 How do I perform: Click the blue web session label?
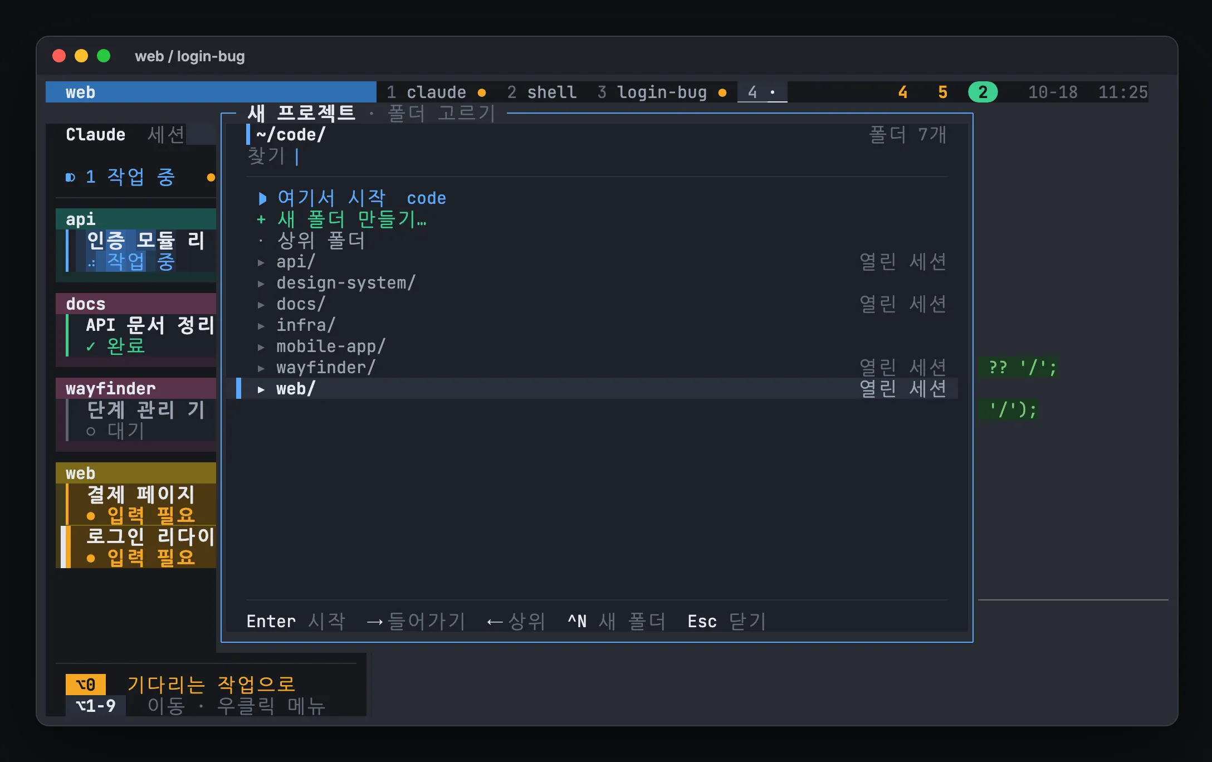(x=211, y=92)
